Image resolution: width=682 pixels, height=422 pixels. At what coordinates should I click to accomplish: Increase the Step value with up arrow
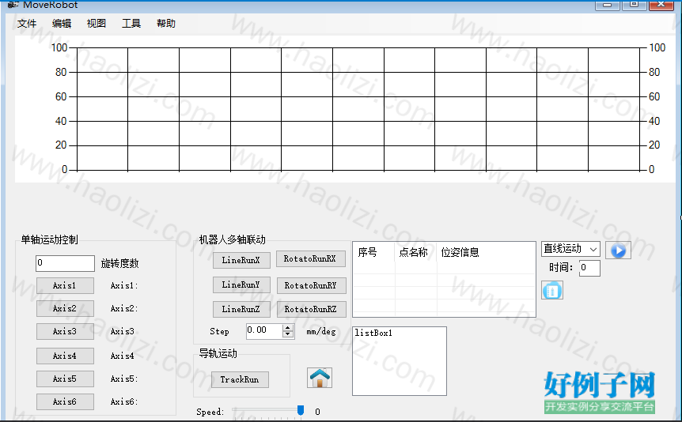[287, 328]
